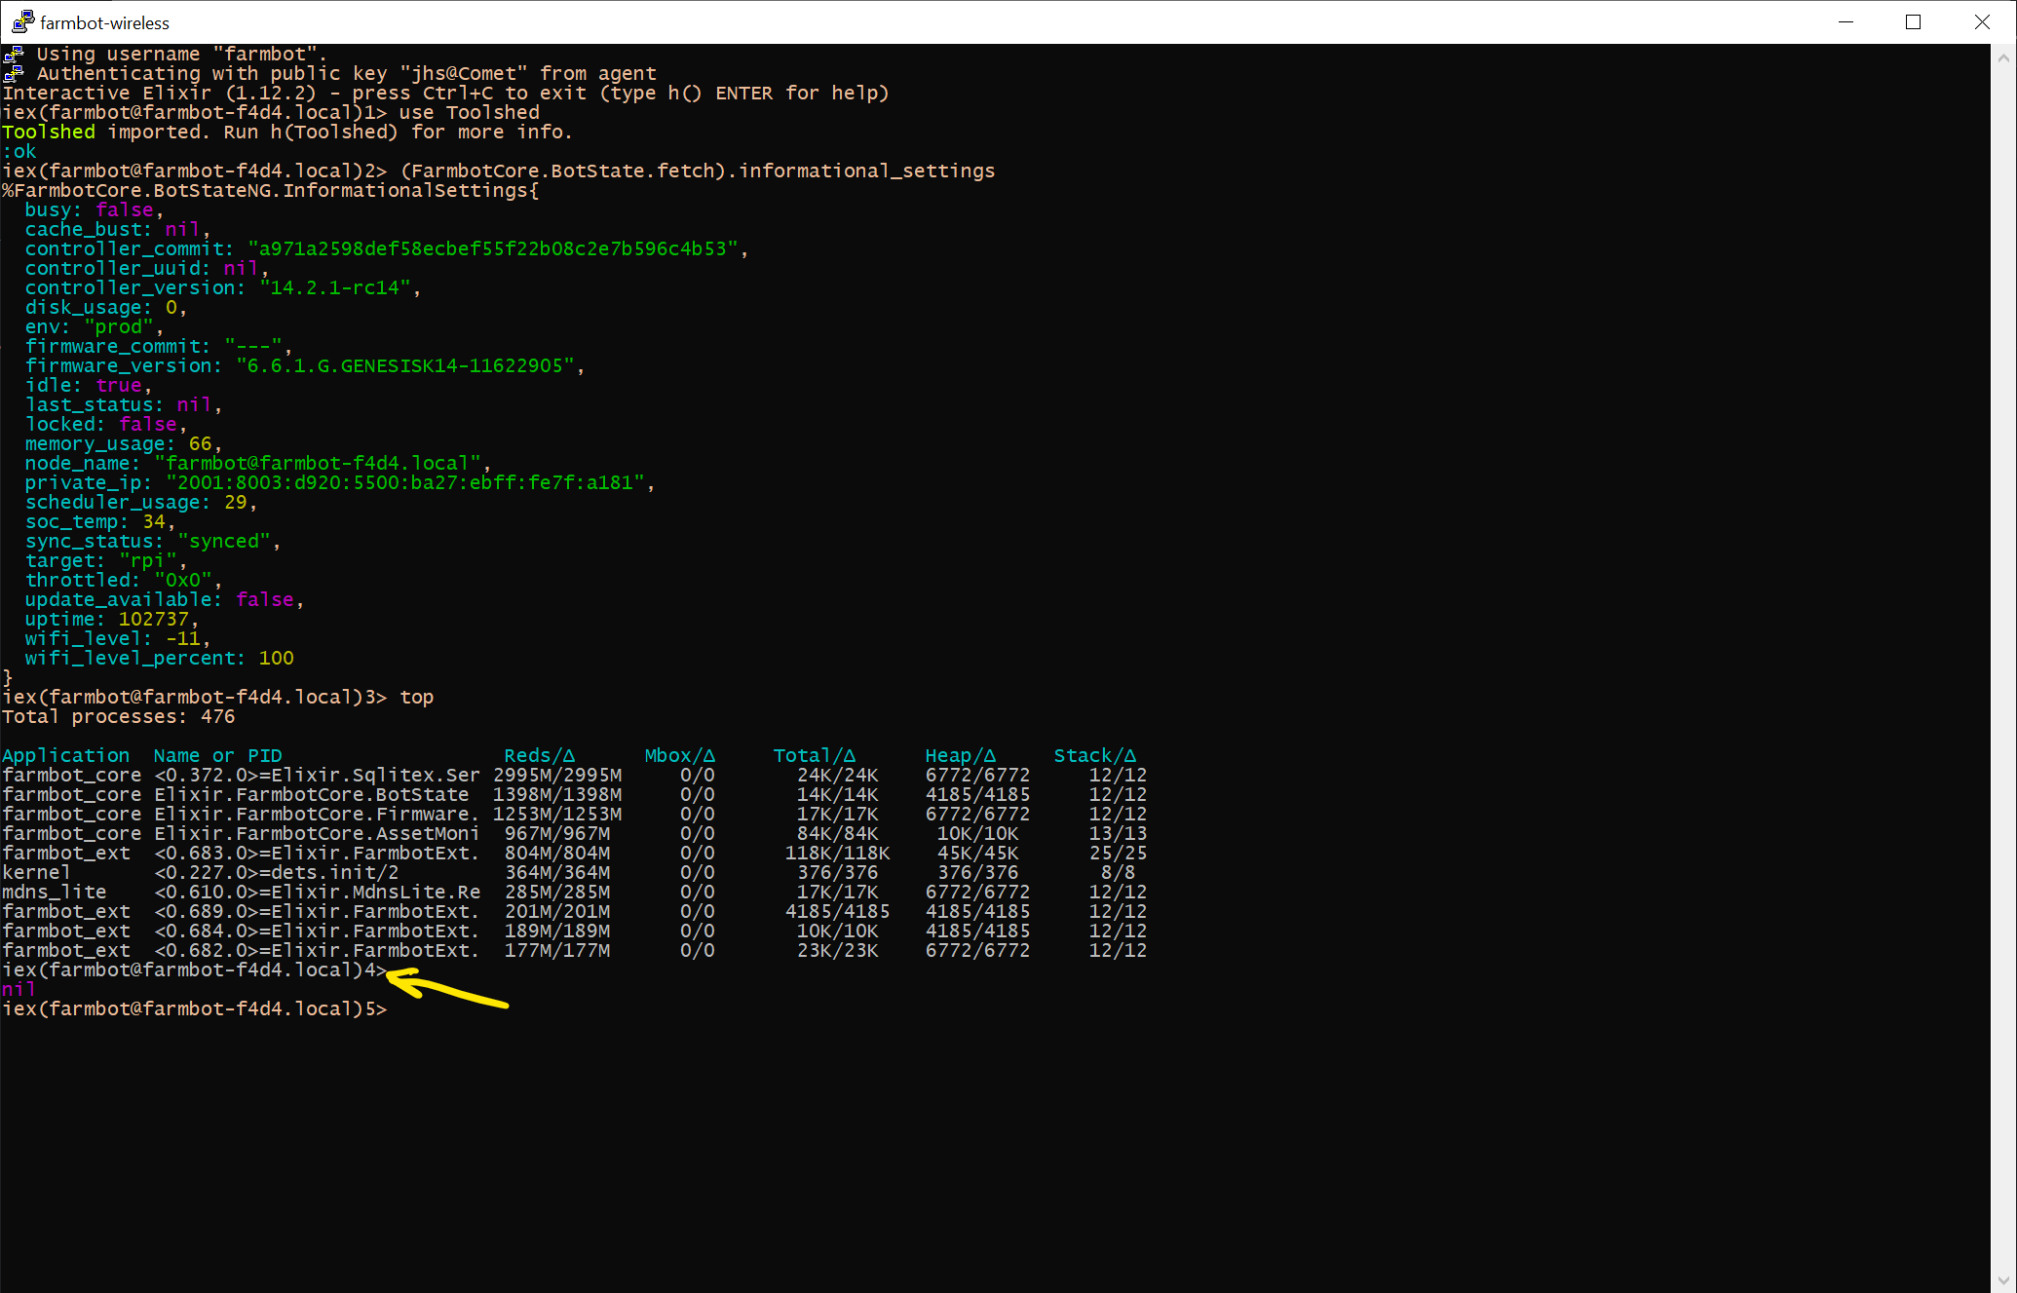Close the farmbot-wireless session window
The width and height of the screenshot is (2017, 1293).
point(1982,21)
